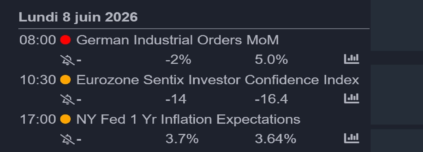
Task: Enable alert bell for NY Fed Inflation Expectations
Action: (68, 139)
